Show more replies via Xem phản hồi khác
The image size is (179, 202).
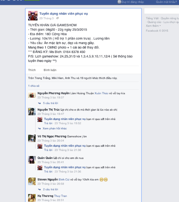click(55, 128)
